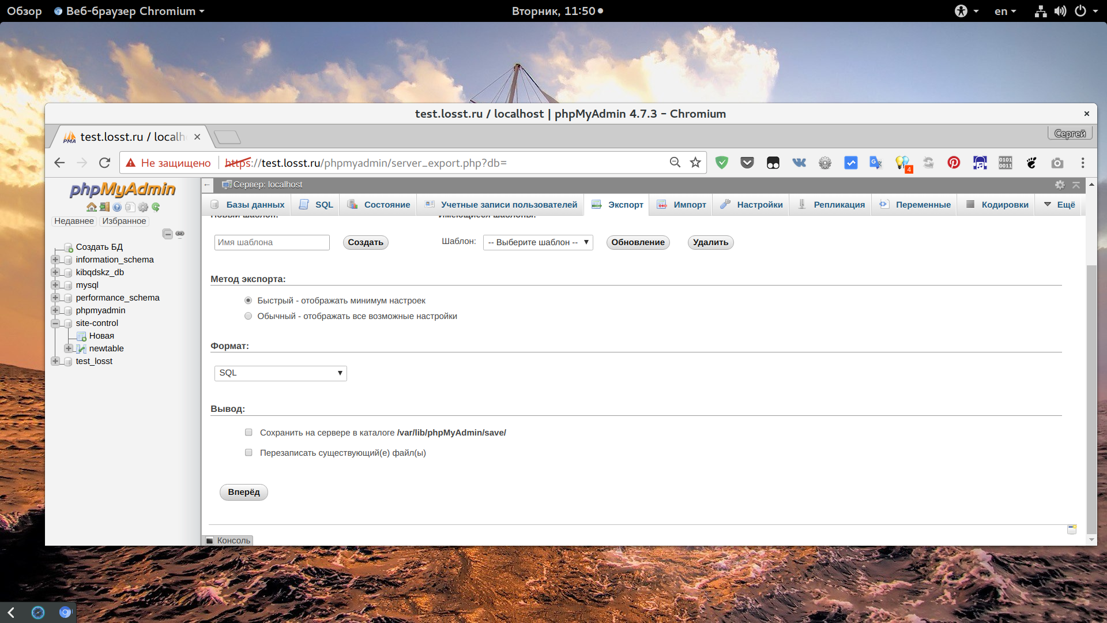Open page settings gear in server bar
The height and width of the screenshot is (623, 1107).
coord(1060,185)
